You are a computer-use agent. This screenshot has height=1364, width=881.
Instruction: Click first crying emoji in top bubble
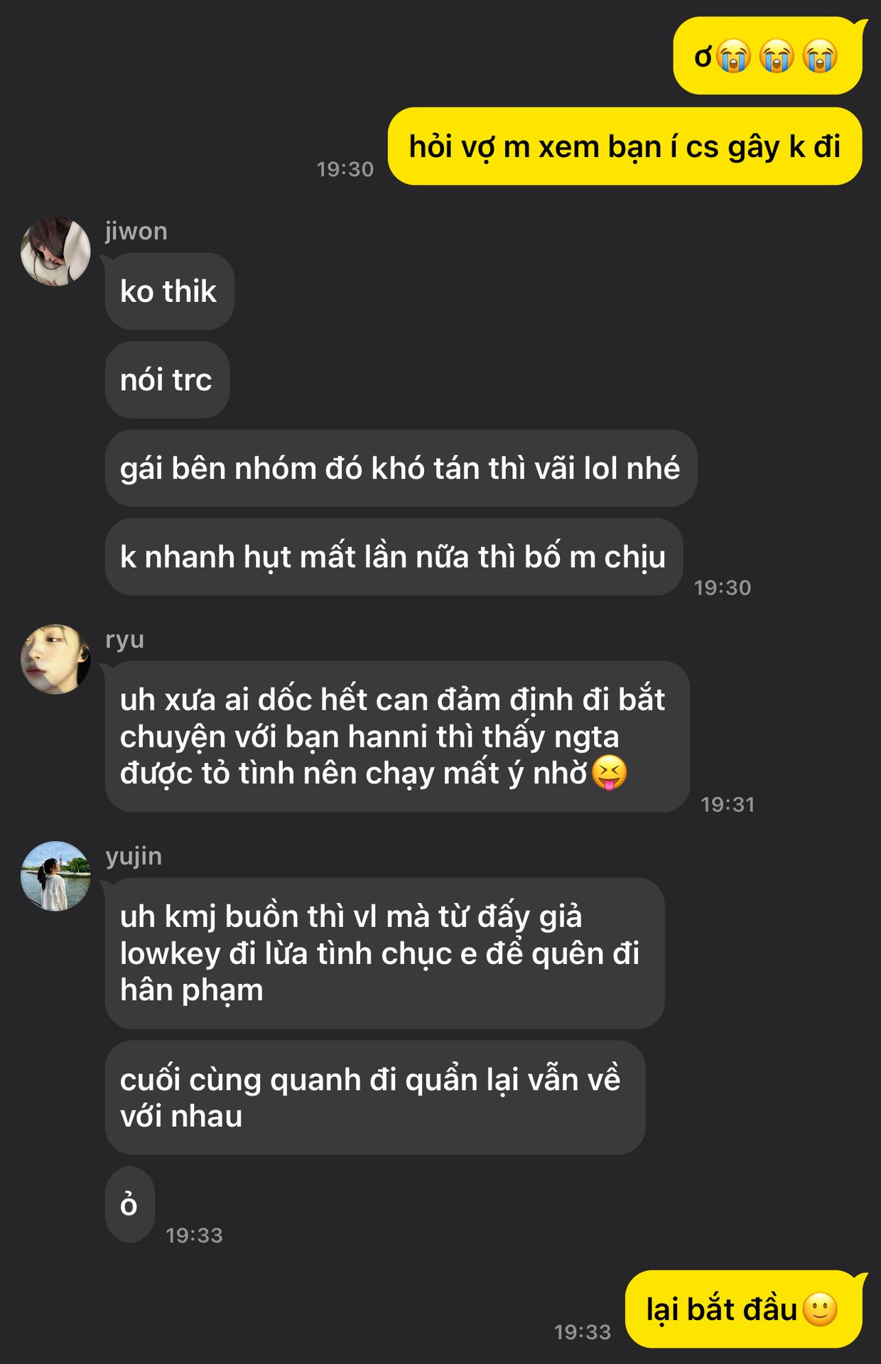click(733, 56)
